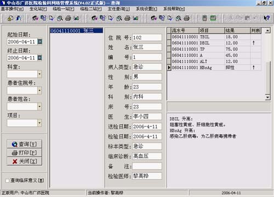Click the page-with-arrow icon in the third toolbar group

point(111,18)
